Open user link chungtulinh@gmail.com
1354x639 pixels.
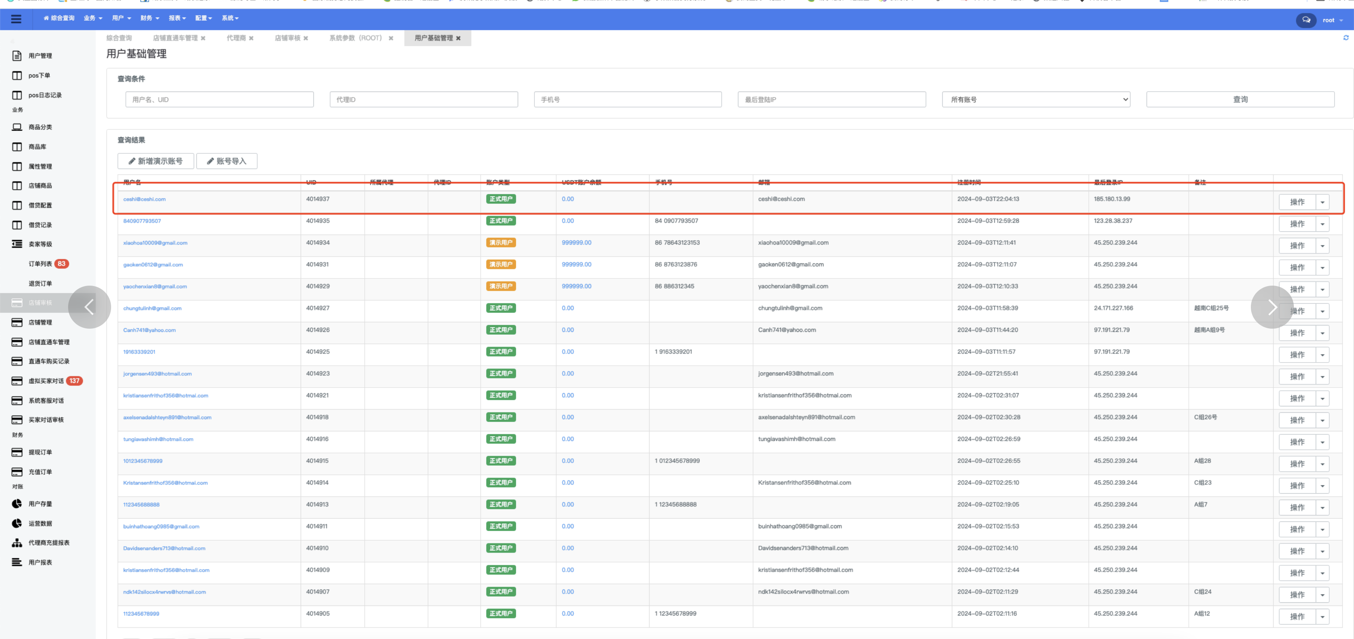[153, 308]
